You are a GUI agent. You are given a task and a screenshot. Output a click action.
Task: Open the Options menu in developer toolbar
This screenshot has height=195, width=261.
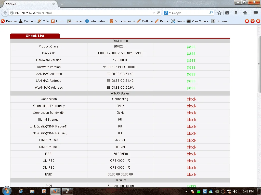[220, 21]
